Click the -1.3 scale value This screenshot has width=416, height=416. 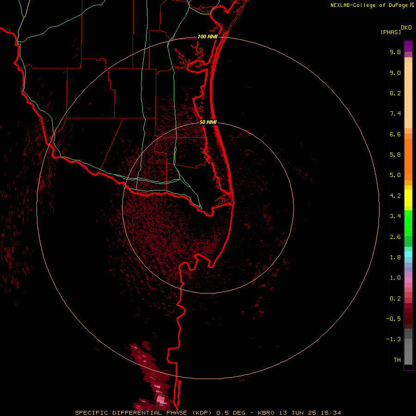393,339
